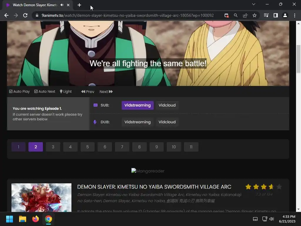Select DUB Vidcloud server
The image size is (301, 226).
pyautogui.click(x=167, y=122)
